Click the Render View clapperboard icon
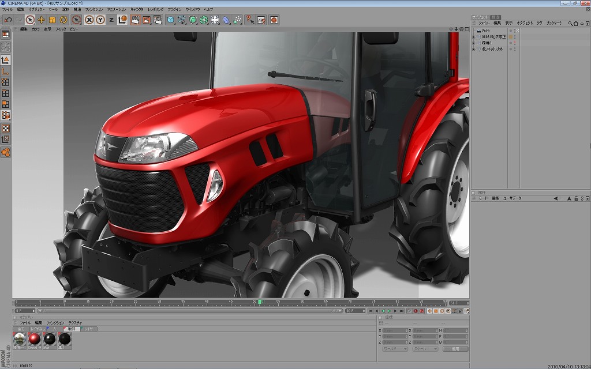This screenshot has width=591, height=369. pyautogui.click(x=135, y=20)
